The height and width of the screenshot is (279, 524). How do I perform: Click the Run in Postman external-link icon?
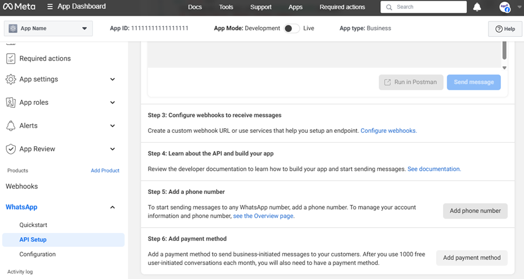point(387,82)
